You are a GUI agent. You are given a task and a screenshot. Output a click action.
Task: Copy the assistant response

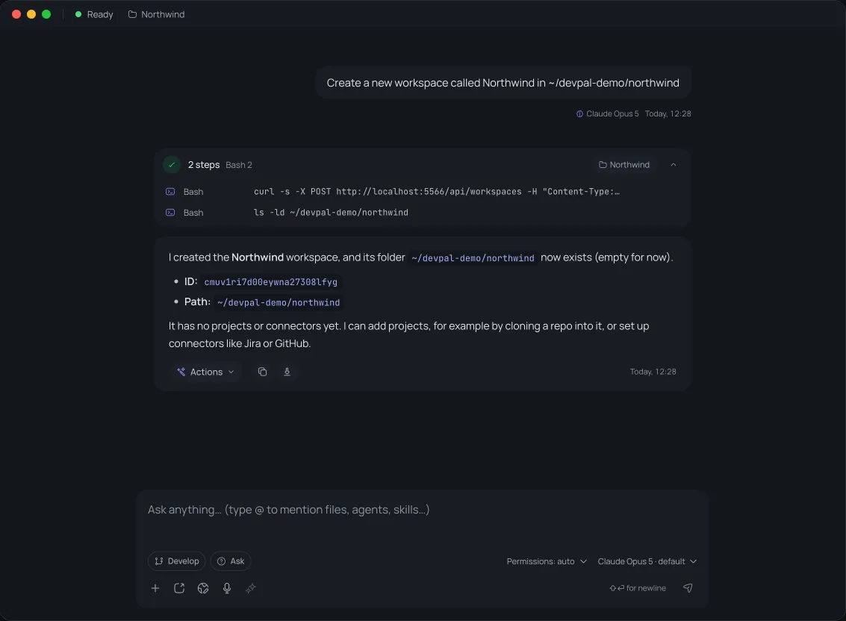(262, 372)
